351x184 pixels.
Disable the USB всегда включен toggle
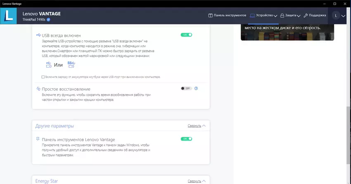point(186,35)
